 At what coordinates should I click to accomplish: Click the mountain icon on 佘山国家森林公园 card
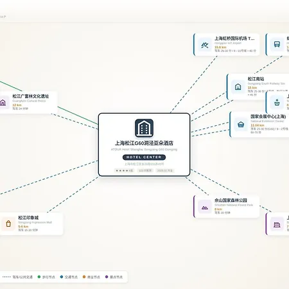(x=205, y=207)
